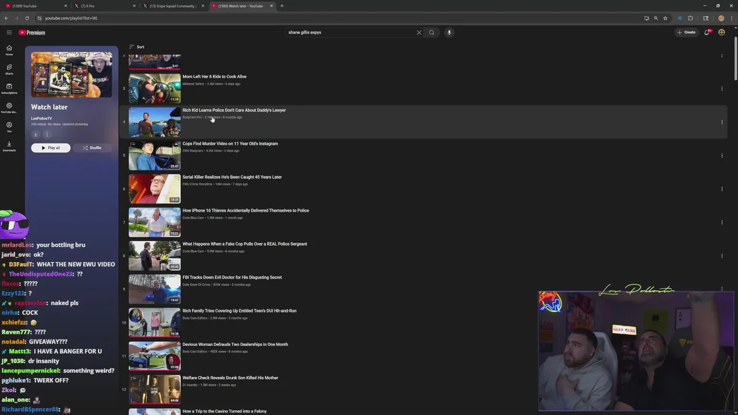Open the notifications bell
The width and height of the screenshot is (738, 415).
pyautogui.click(x=707, y=32)
